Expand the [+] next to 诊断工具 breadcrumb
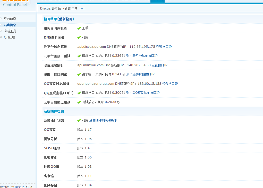The image size is (263, 188). (82, 8)
